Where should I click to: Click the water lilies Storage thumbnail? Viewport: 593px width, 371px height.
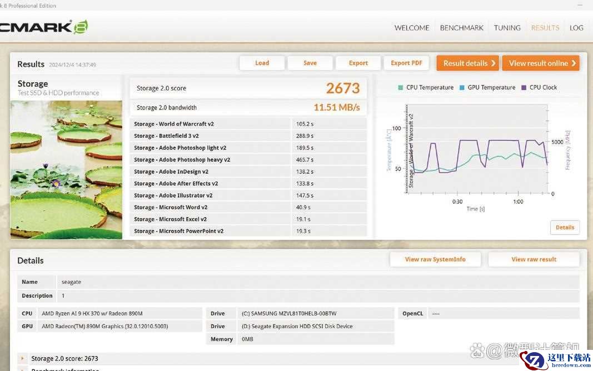[66, 169]
